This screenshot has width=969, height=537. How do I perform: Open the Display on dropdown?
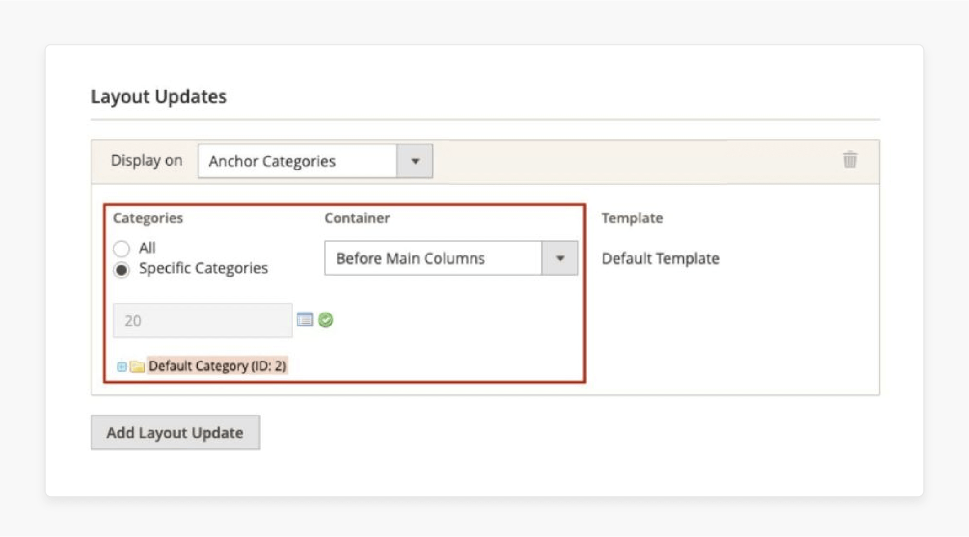coord(315,161)
